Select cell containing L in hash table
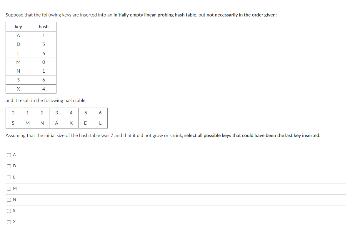The width and height of the screenshot is (350, 232). pyautogui.click(x=100, y=123)
